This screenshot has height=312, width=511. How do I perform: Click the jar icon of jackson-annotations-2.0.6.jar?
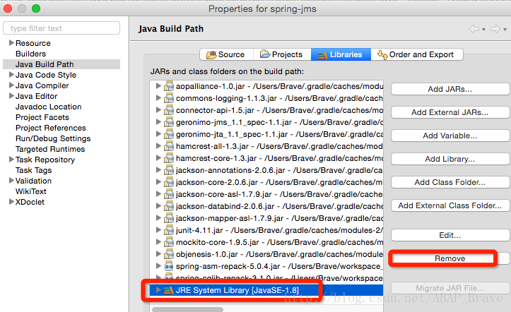168,171
